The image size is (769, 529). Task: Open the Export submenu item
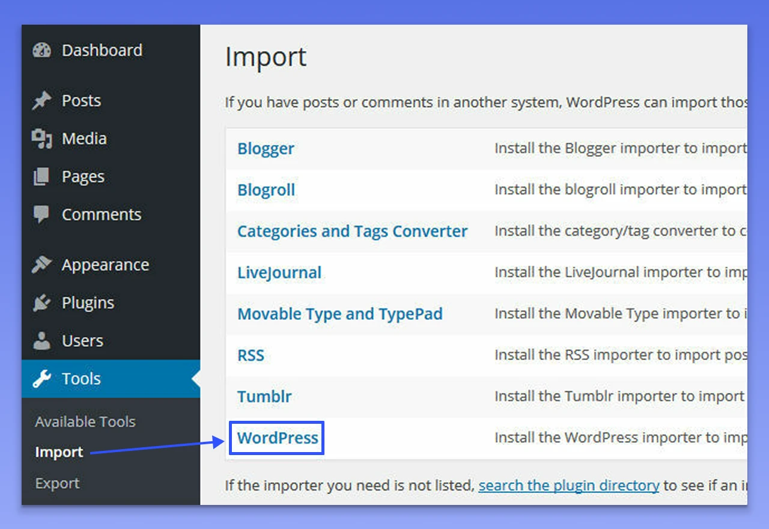[x=57, y=483]
